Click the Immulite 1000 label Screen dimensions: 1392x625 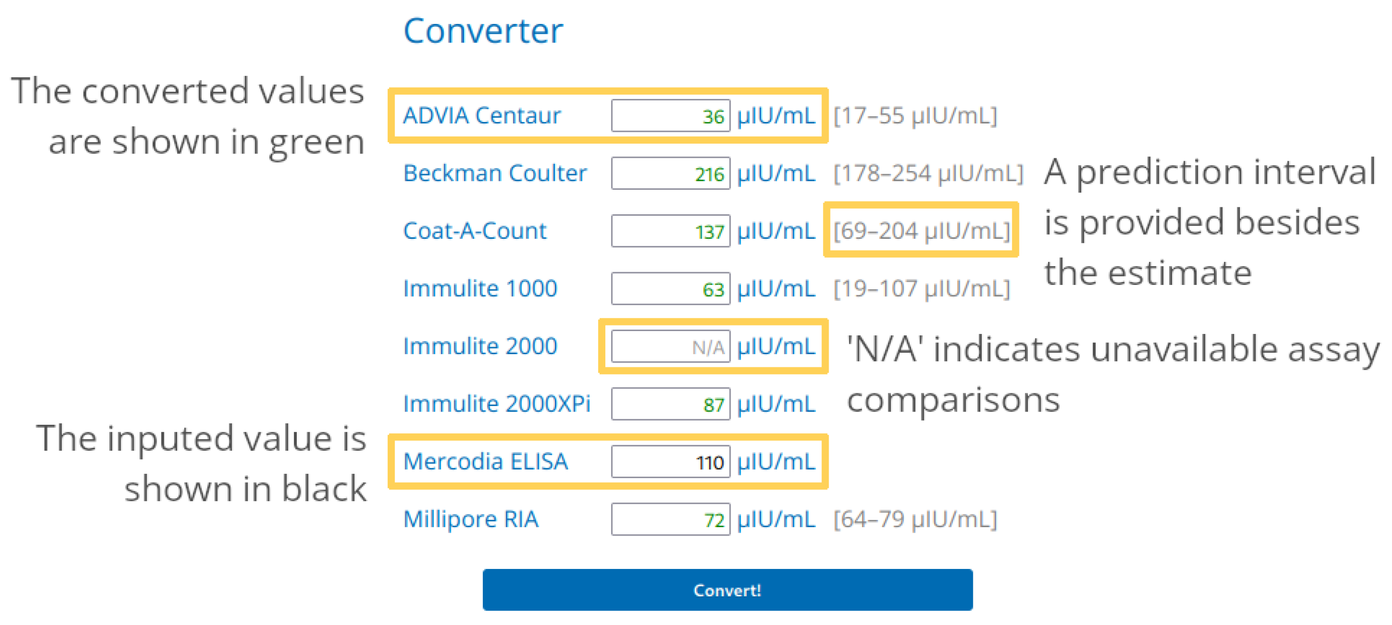[x=480, y=289]
